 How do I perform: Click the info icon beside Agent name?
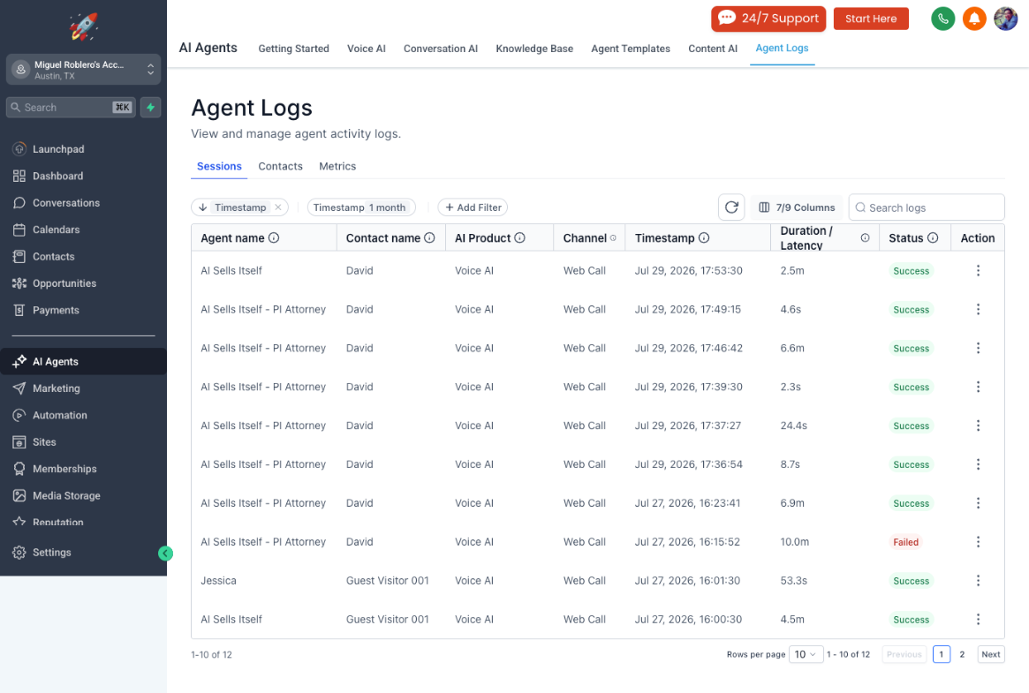[274, 238]
